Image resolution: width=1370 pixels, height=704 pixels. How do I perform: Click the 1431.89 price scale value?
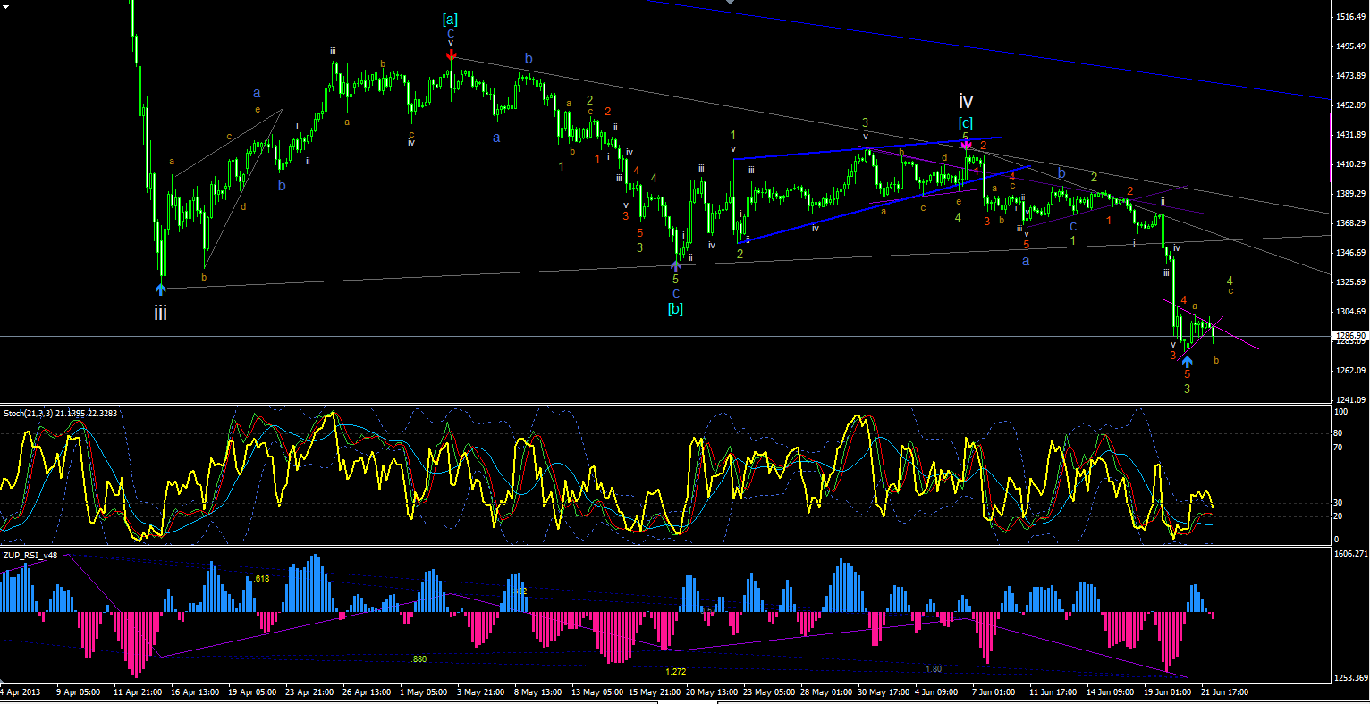coord(1349,135)
